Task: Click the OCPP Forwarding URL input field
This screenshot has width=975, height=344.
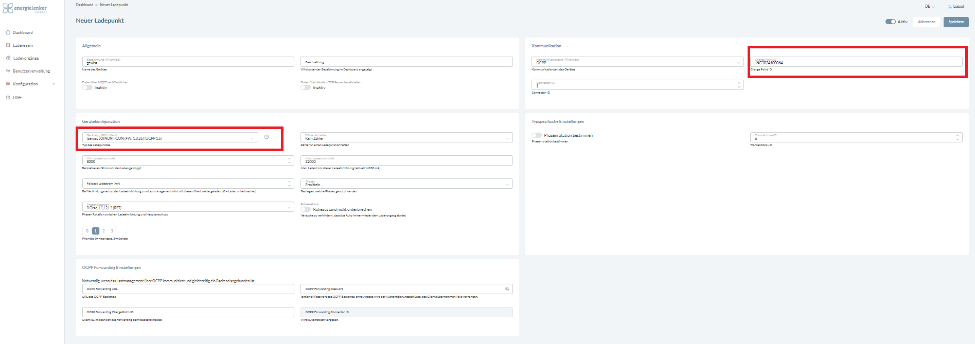Action: click(x=188, y=289)
